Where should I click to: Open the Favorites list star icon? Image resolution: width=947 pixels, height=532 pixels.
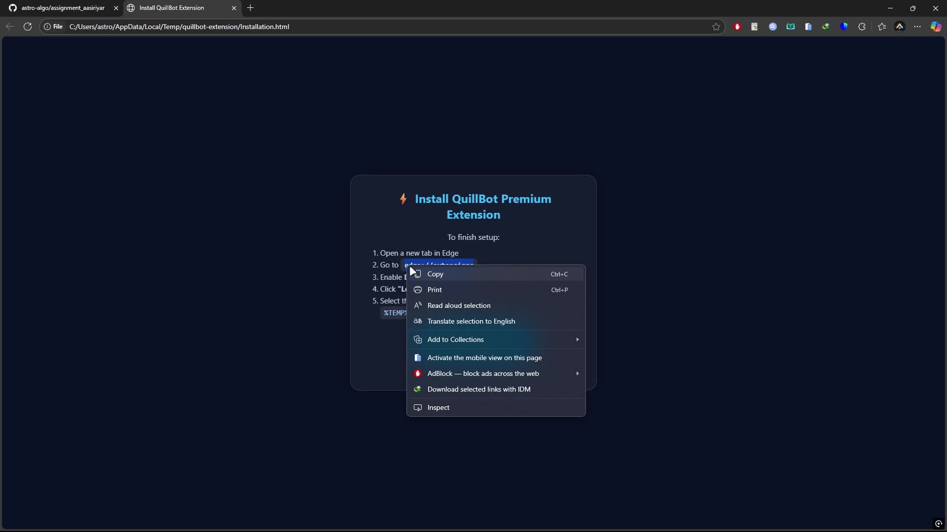coord(882,27)
